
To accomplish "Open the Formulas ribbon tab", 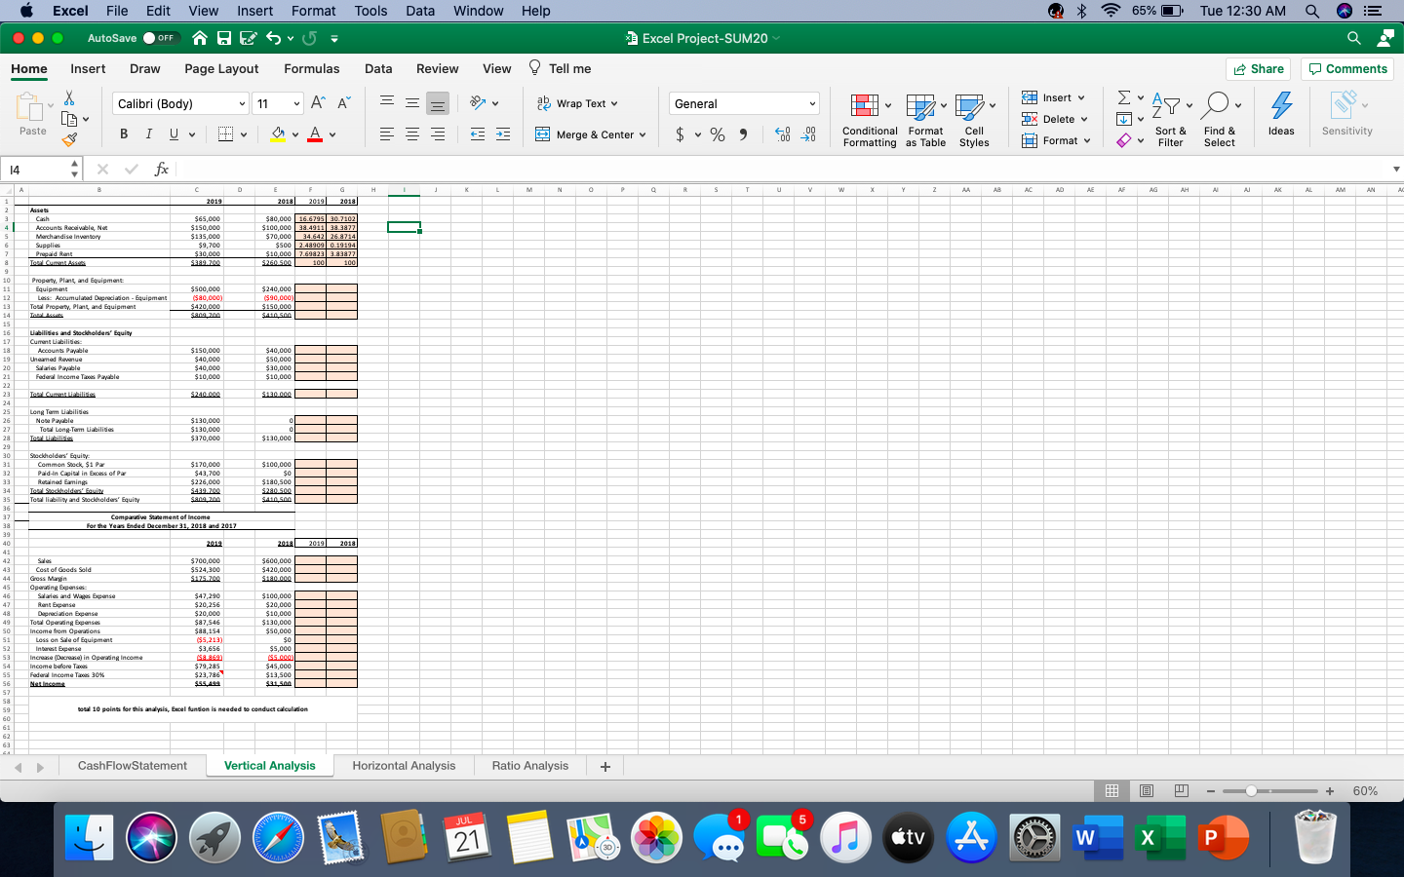I will (312, 68).
